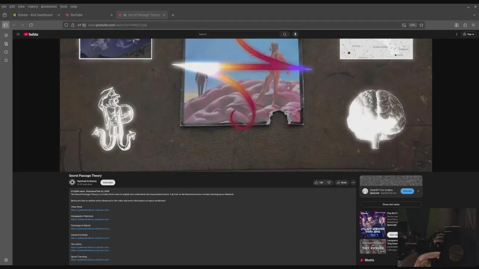Click the Share button
The width and height of the screenshot is (479, 269).
(342, 182)
